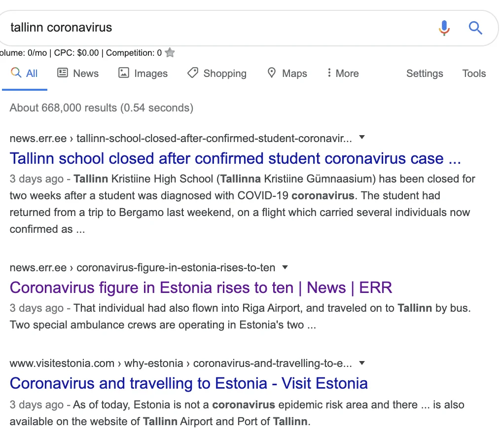The height and width of the screenshot is (436, 501).
Task: Open search Tools
Action: [x=474, y=73]
